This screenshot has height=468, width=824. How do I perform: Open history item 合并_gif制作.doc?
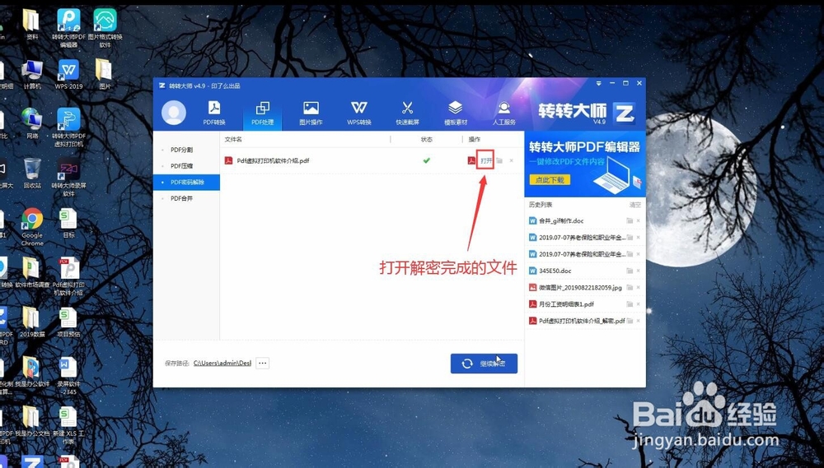click(x=560, y=221)
